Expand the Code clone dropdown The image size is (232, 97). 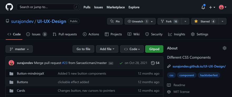(x=132, y=49)
